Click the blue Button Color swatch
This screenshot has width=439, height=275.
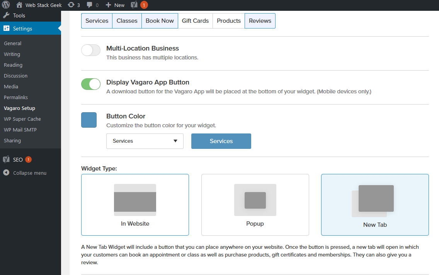pos(89,120)
